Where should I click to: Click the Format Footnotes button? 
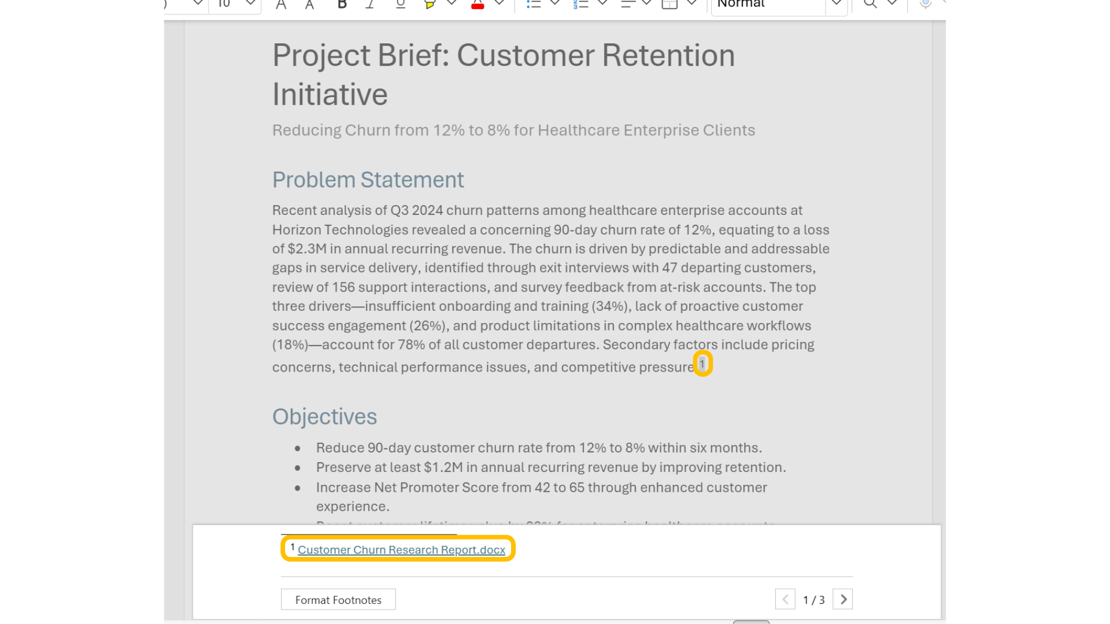[x=338, y=600]
